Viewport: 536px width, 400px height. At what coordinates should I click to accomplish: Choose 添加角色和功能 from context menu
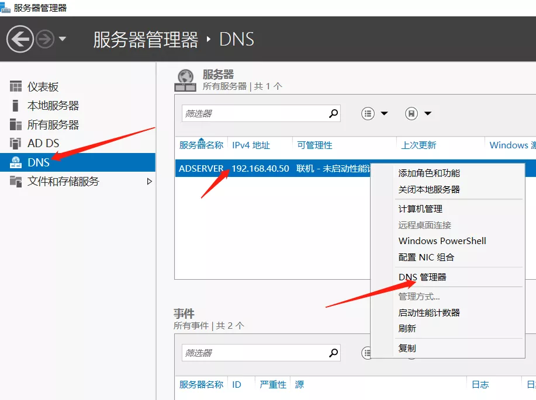(429, 173)
